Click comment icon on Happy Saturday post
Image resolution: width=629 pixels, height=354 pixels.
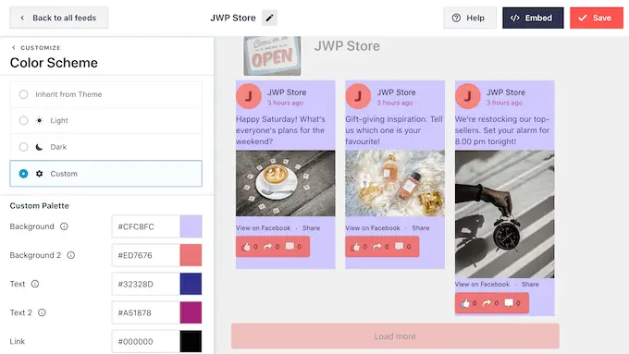290,246
